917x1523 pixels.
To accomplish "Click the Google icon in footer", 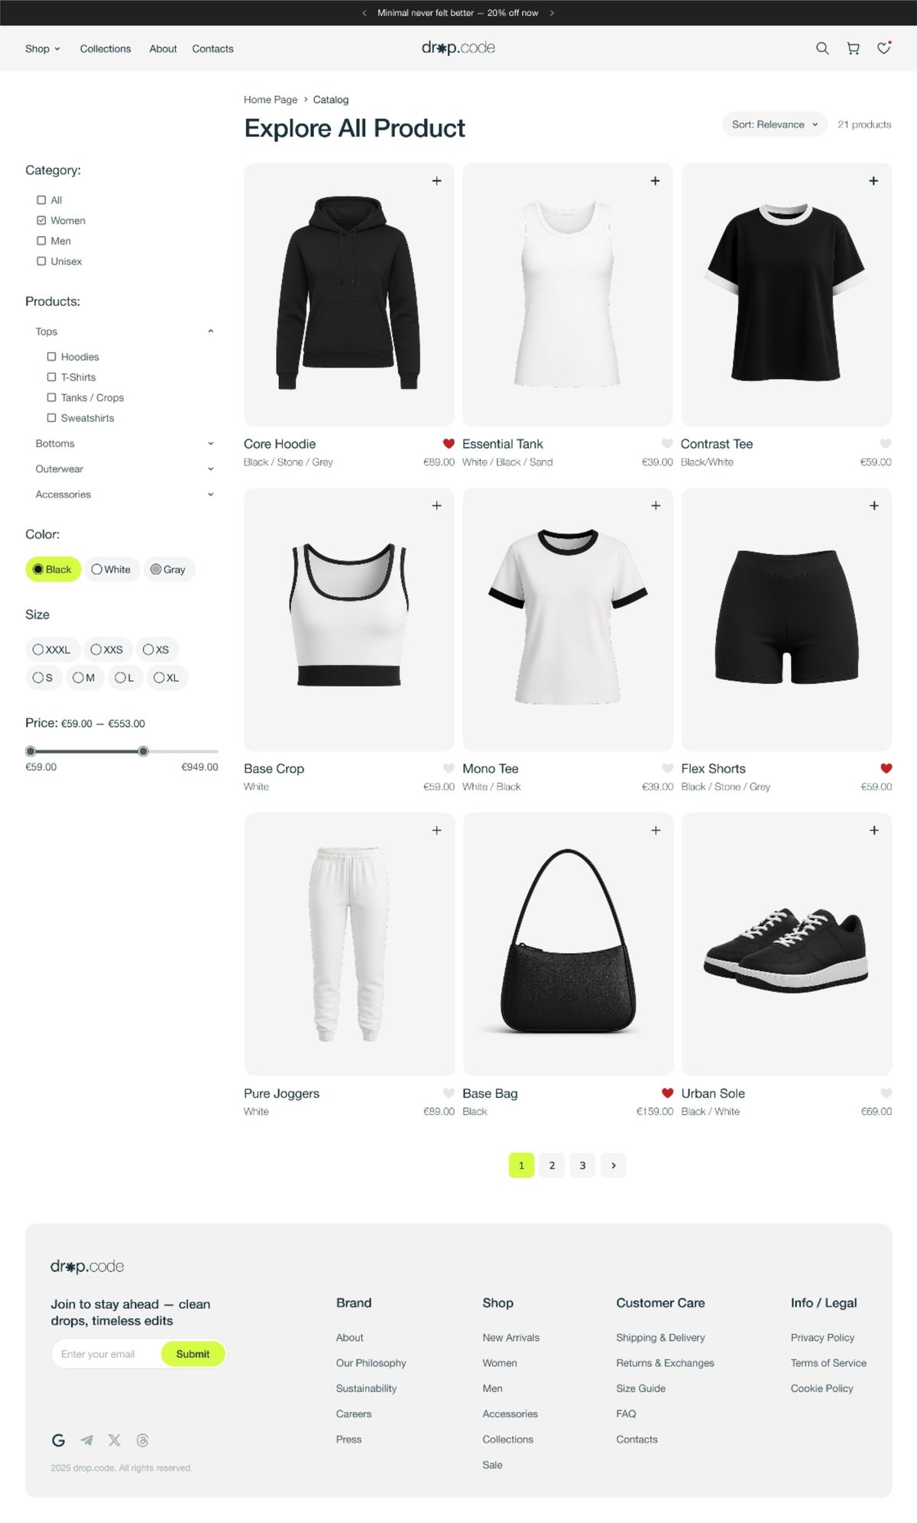I will tap(58, 1440).
